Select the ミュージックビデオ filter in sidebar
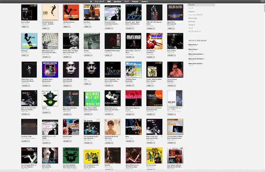 click(x=195, y=15)
